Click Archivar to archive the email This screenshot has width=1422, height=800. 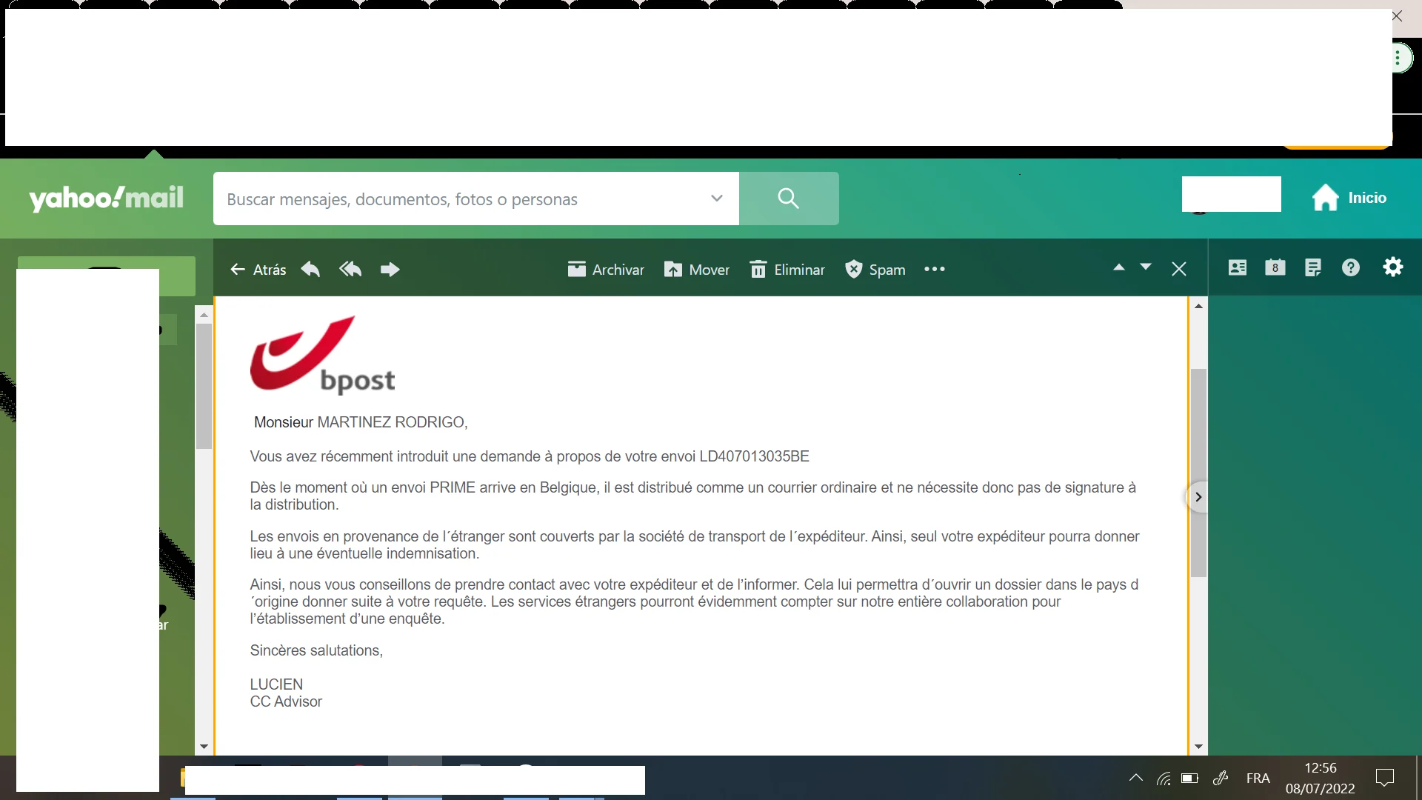click(x=606, y=270)
